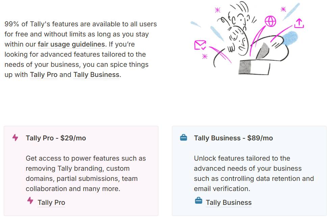Click the Tally Business link in the paragraph
Screen dimensions: 330x219
pyautogui.click(x=96, y=75)
